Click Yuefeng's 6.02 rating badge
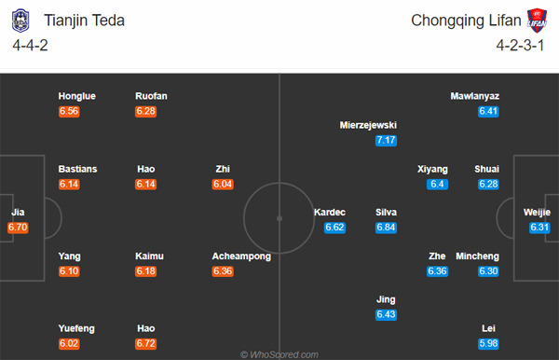Viewport: 559px width, 360px height. 69,343
